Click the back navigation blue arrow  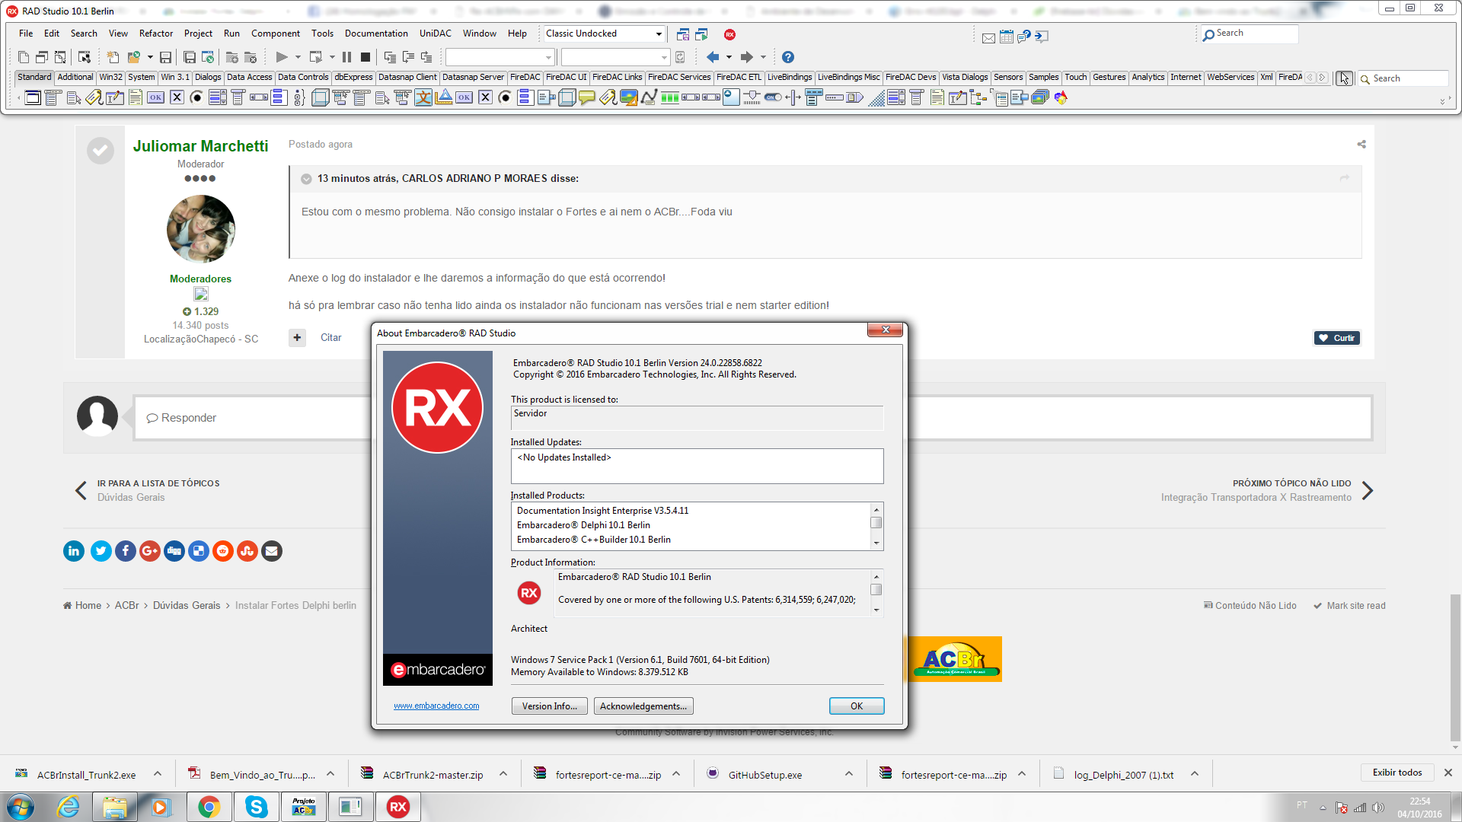[713, 57]
